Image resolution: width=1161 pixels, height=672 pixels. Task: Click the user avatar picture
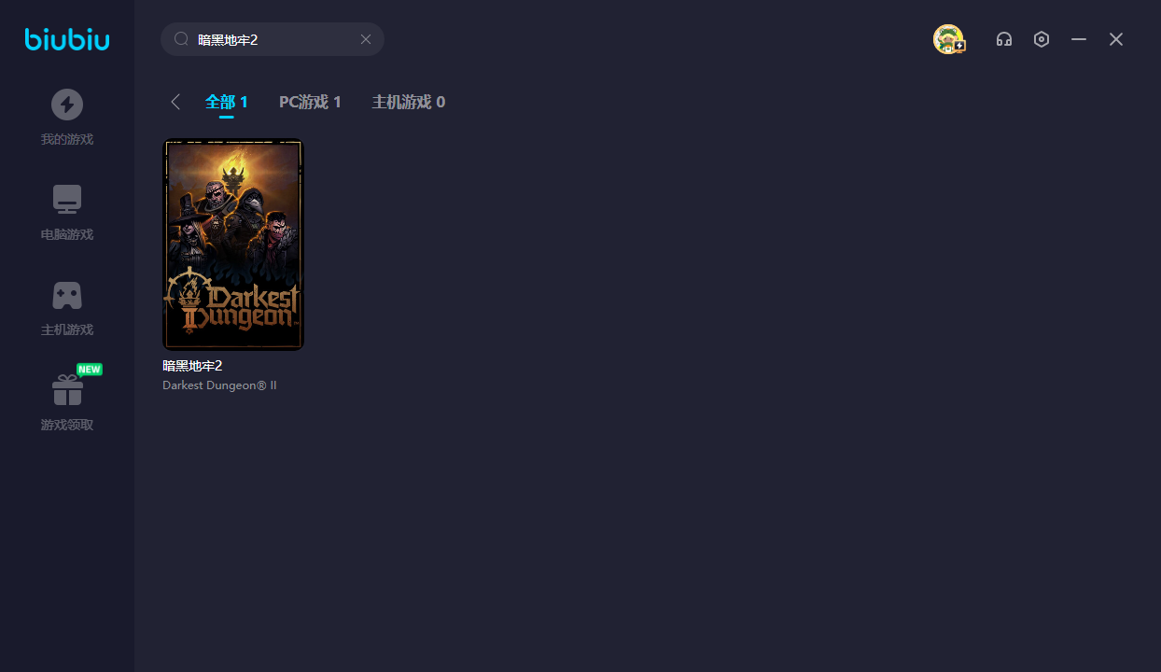(948, 39)
